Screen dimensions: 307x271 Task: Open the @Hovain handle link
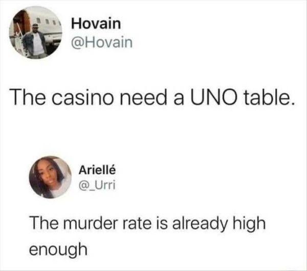tap(102, 43)
